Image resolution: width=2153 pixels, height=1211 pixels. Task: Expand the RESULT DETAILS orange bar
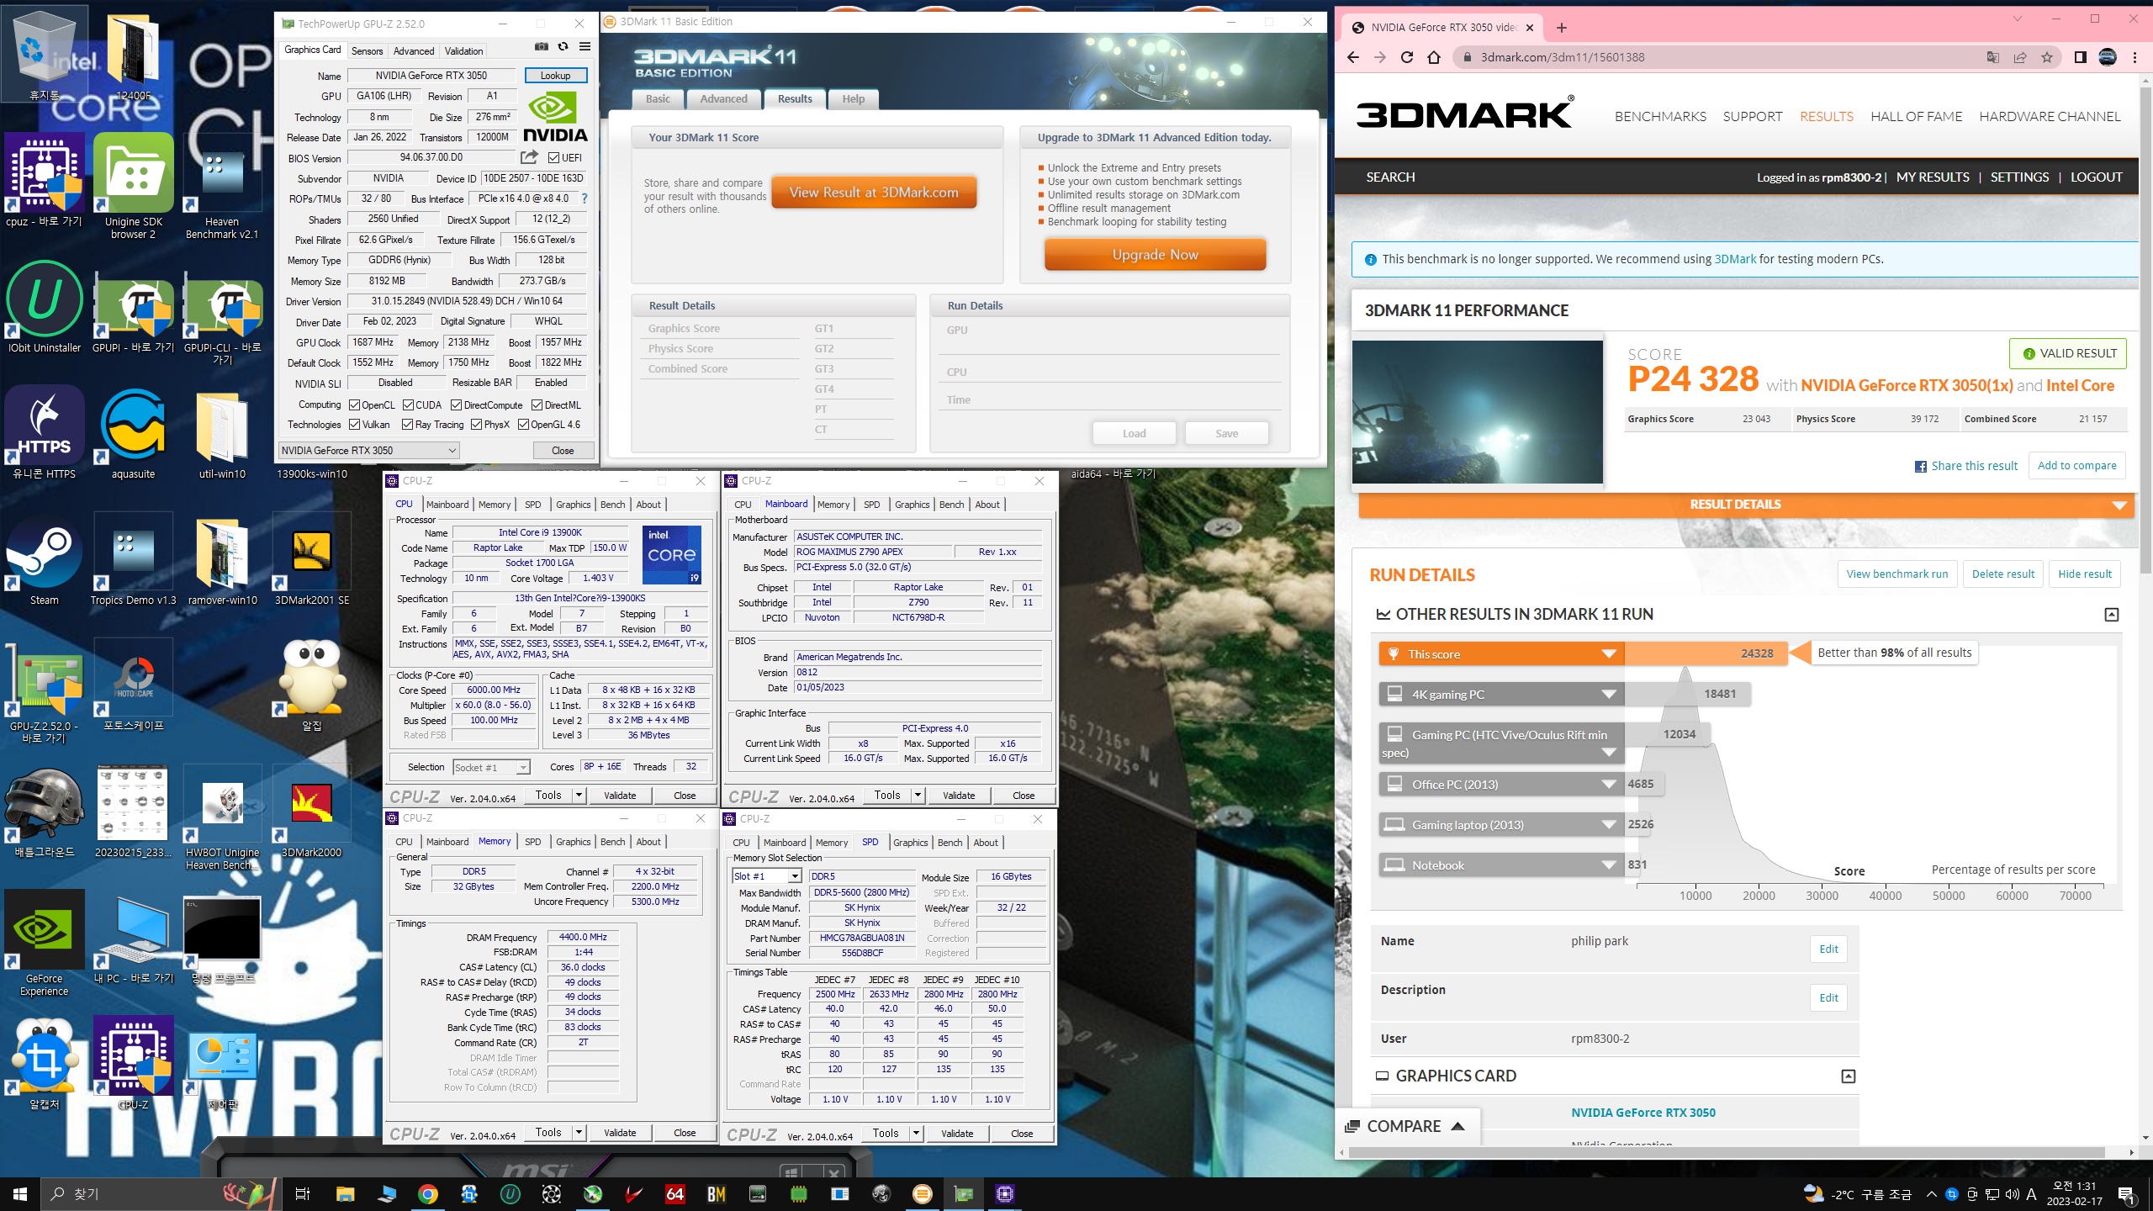coord(1746,505)
